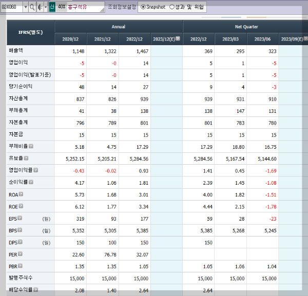This screenshot has width=308, height=296.
Task: Open help icon next to ROE
Action: (x=21, y=206)
